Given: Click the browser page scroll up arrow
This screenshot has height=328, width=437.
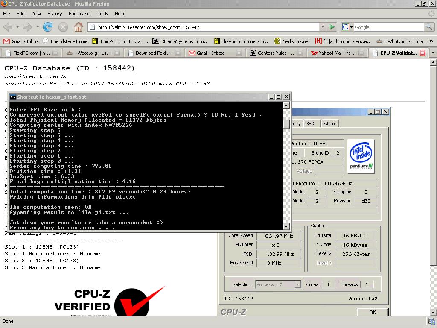Looking at the screenshot, I should [433, 63].
